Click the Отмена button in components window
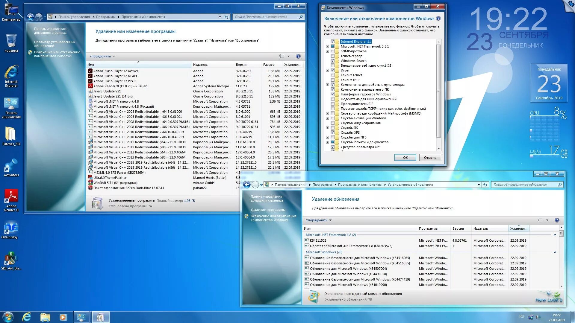The image size is (575, 323). (x=430, y=157)
